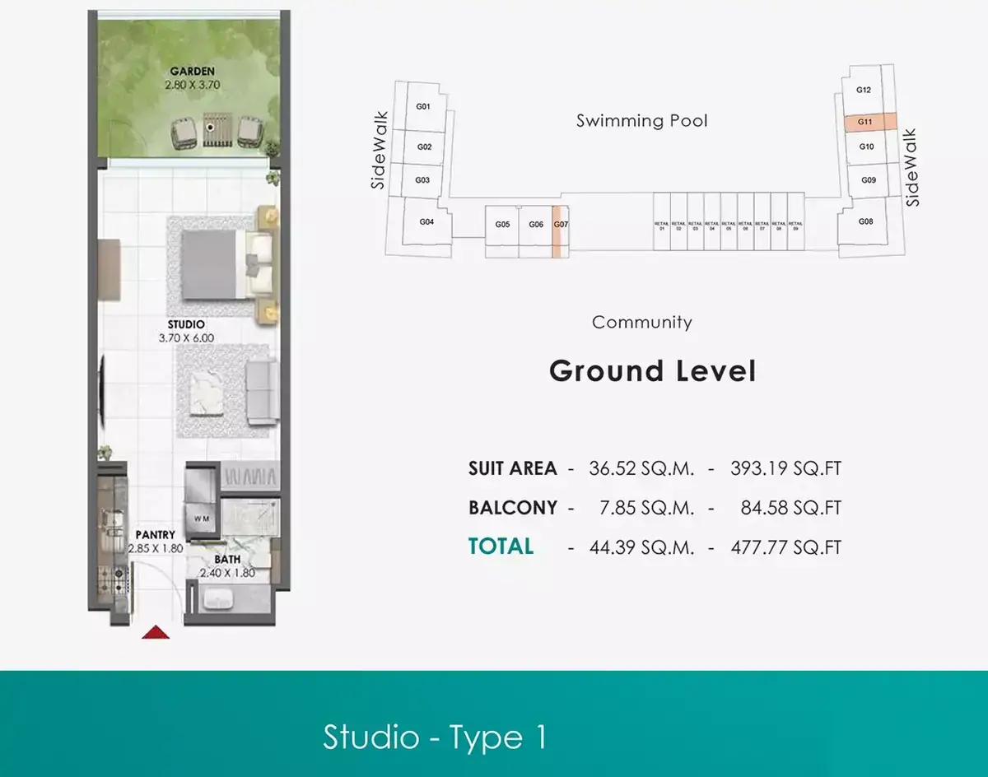Click the Studio - Type 1 title
Image resolution: width=988 pixels, height=777 pixels.
[435, 737]
